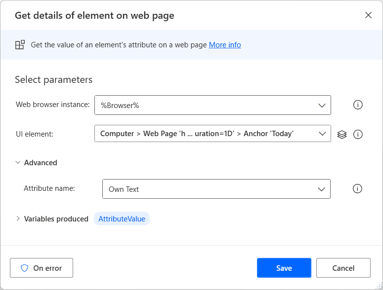Click the %Browser% field text
Viewport: 383px width, 290px height.
click(120, 106)
